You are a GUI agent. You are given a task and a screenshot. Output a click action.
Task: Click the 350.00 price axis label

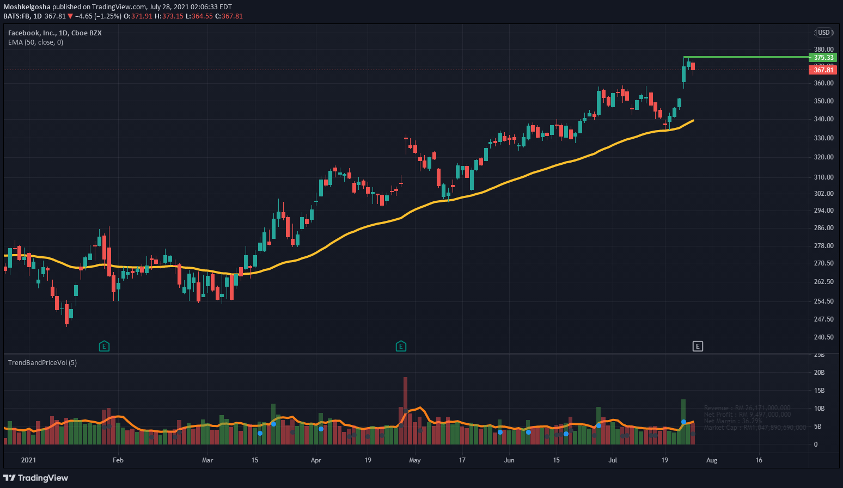click(x=823, y=101)
